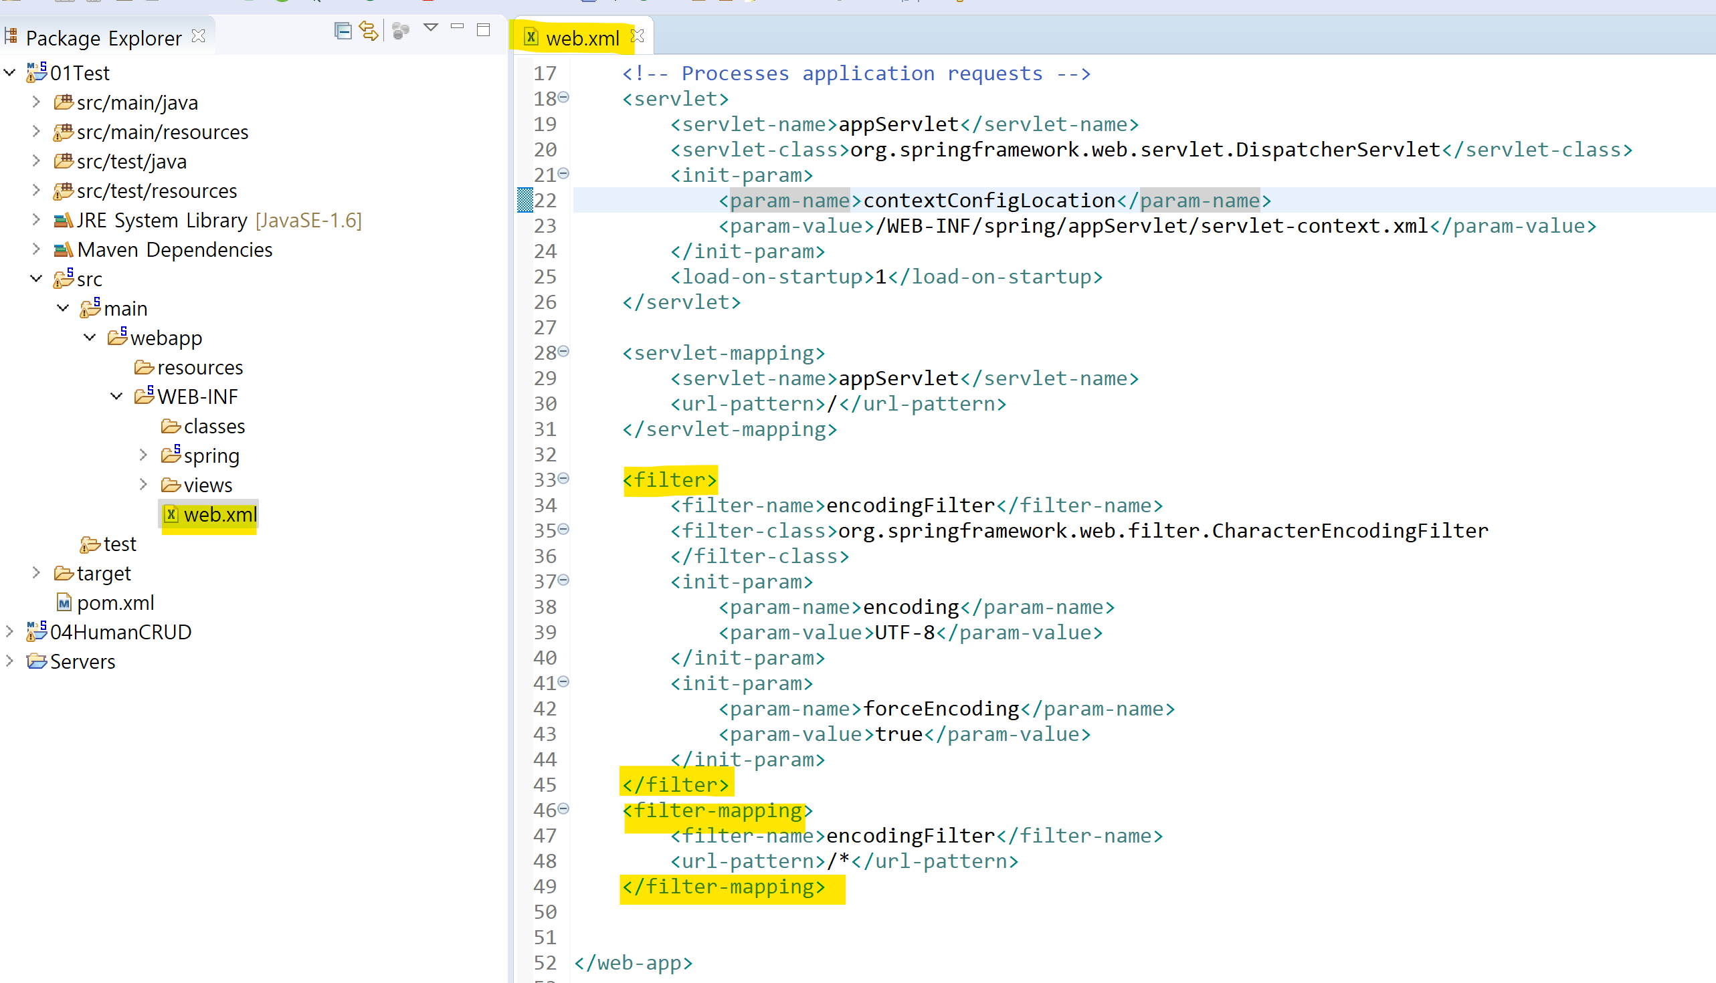The width and height of the screenshot is (1716, 983).
Task: Click the Collapse All icon in Package Explorer
Action: [x=343, y=30]
